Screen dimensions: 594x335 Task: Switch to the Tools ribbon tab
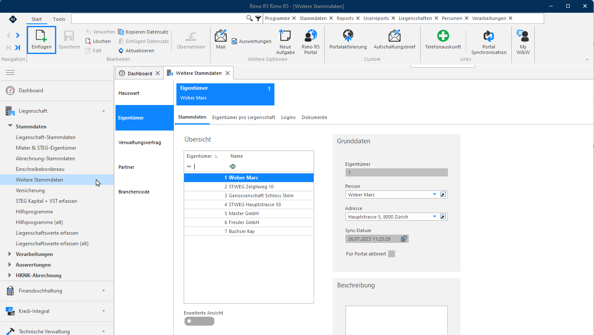[59, 19]
